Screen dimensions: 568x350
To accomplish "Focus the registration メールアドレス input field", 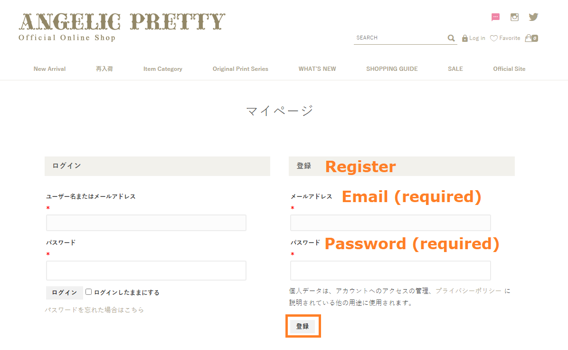I will 390,223.
